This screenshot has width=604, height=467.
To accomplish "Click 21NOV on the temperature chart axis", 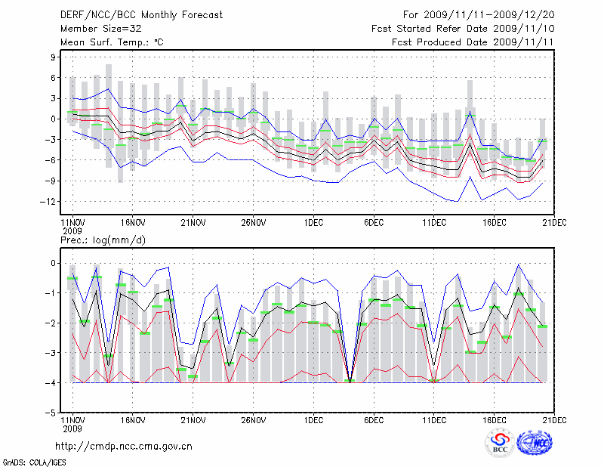I will click(193, 223).
